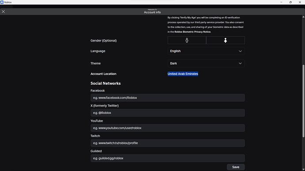Click the X (formerly Twitter) label
The height and width of the screenshot is (171, 305).
104,106
